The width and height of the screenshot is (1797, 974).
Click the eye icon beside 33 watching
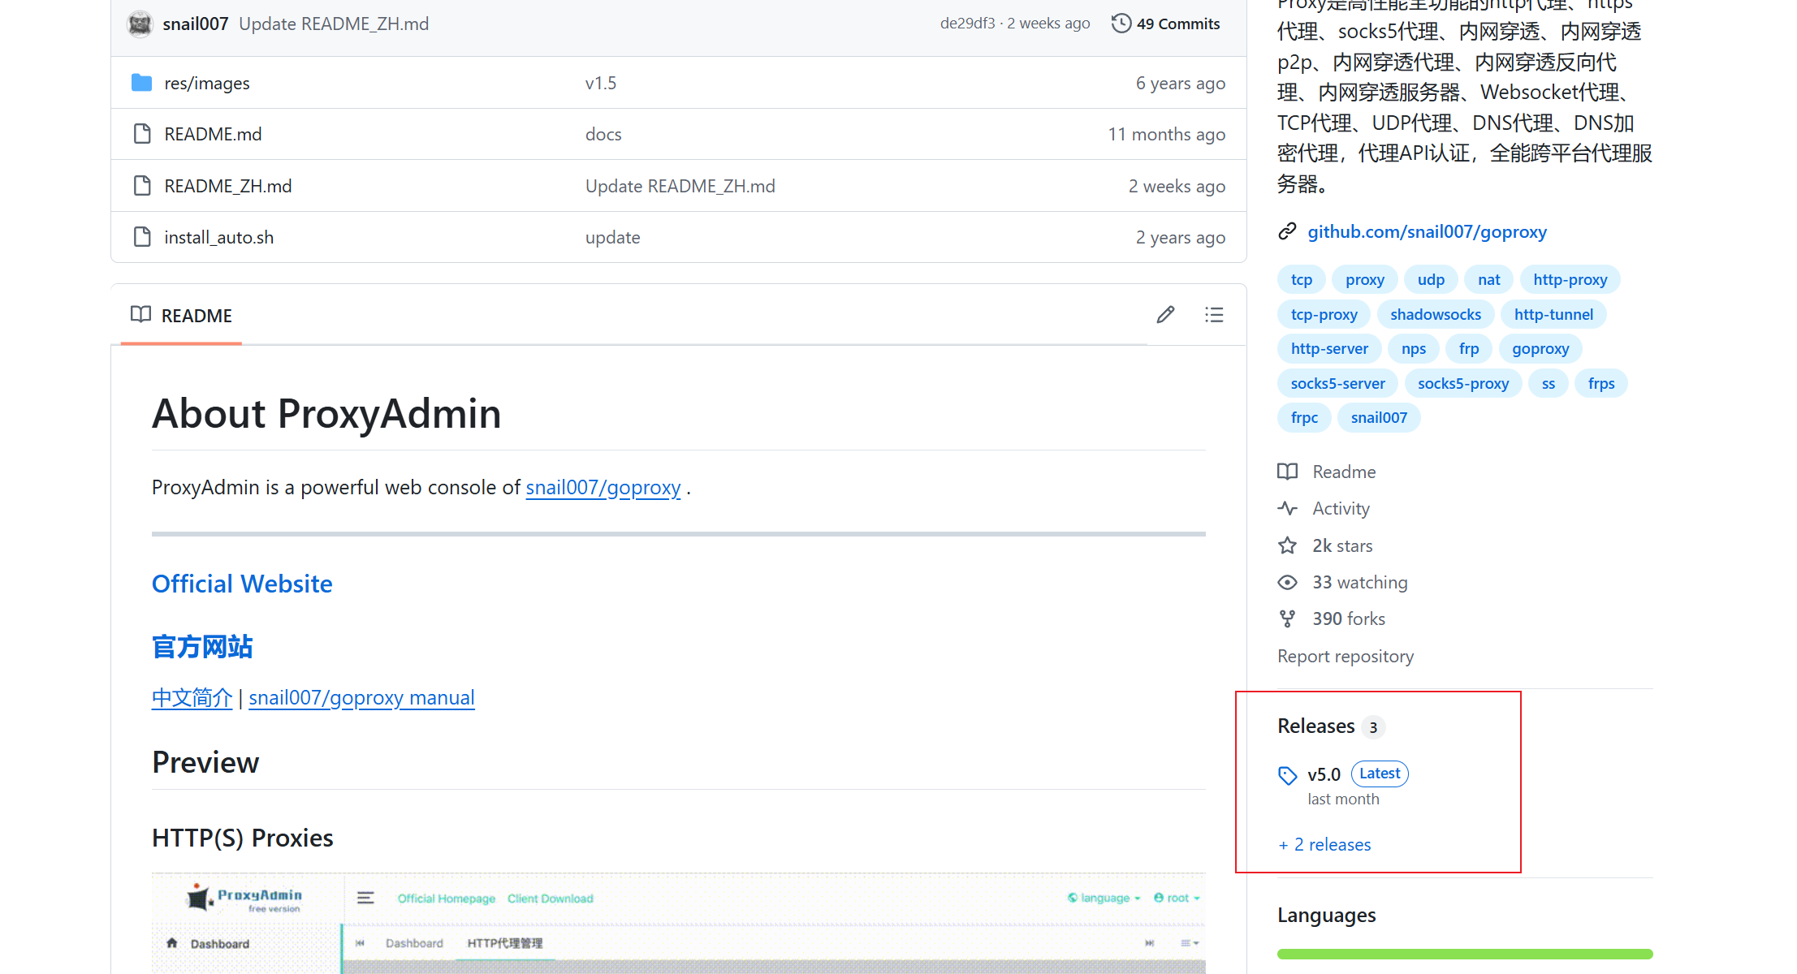tap(1287, 583)
